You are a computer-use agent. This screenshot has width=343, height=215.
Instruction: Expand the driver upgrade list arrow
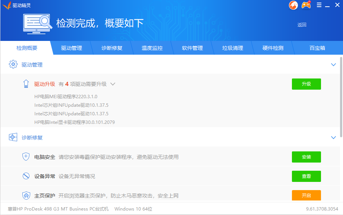coord(113,84)
